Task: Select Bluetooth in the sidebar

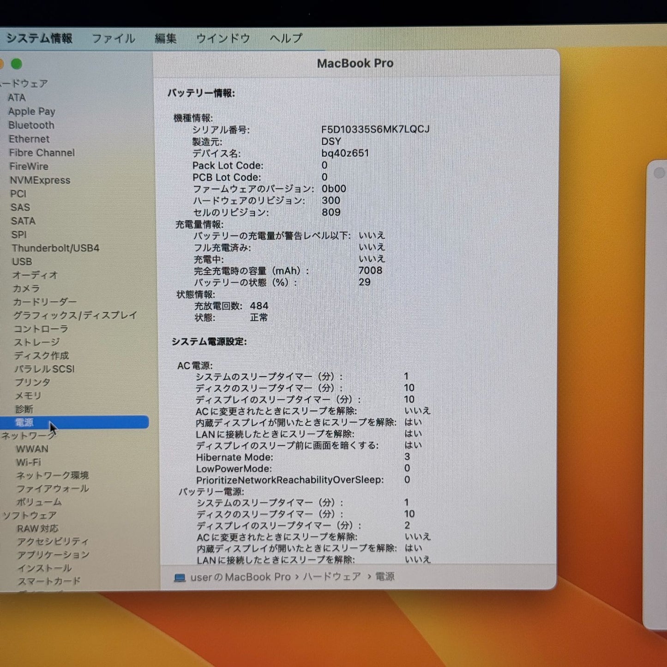Action: (31, 125)
